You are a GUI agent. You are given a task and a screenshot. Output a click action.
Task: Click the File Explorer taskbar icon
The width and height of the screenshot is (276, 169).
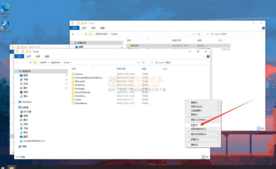point(12,167)
